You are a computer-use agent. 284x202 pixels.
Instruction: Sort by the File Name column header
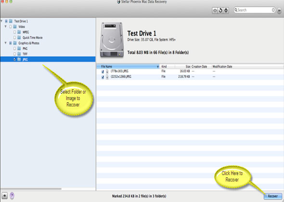pyautogui.click(x=128, y=66)
